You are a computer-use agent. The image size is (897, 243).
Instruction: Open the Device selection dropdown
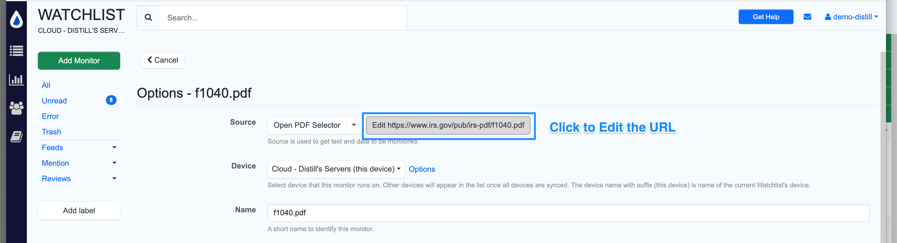pyautogui.click(x=336, y=169)
